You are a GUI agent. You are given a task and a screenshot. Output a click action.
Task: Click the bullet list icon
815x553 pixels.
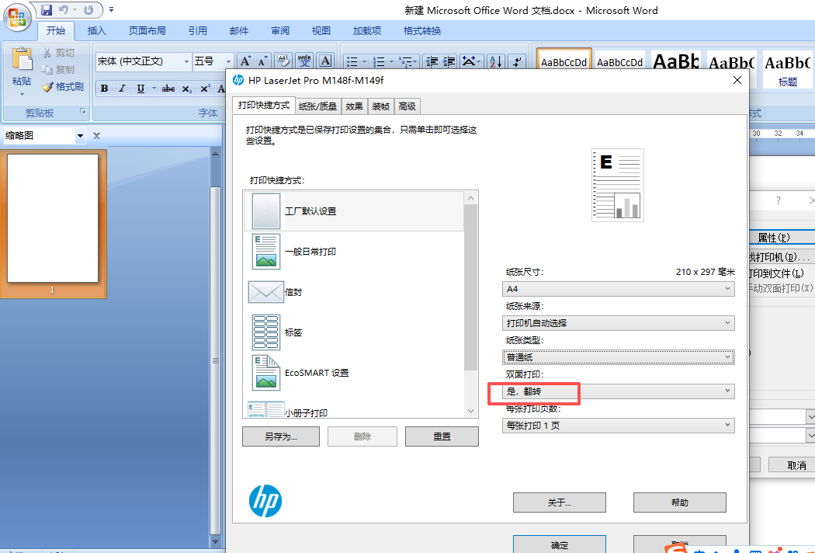pos(352,62)
